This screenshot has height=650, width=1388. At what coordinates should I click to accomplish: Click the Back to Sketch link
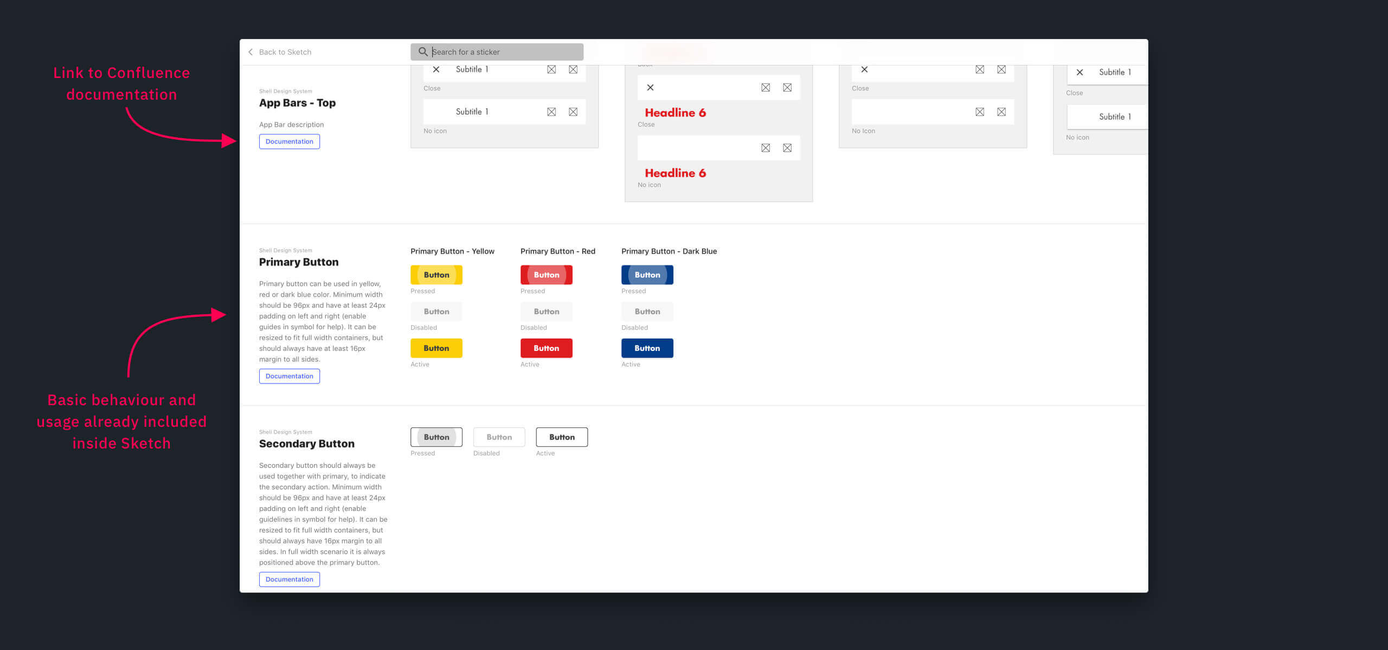[x=285, y=52]
